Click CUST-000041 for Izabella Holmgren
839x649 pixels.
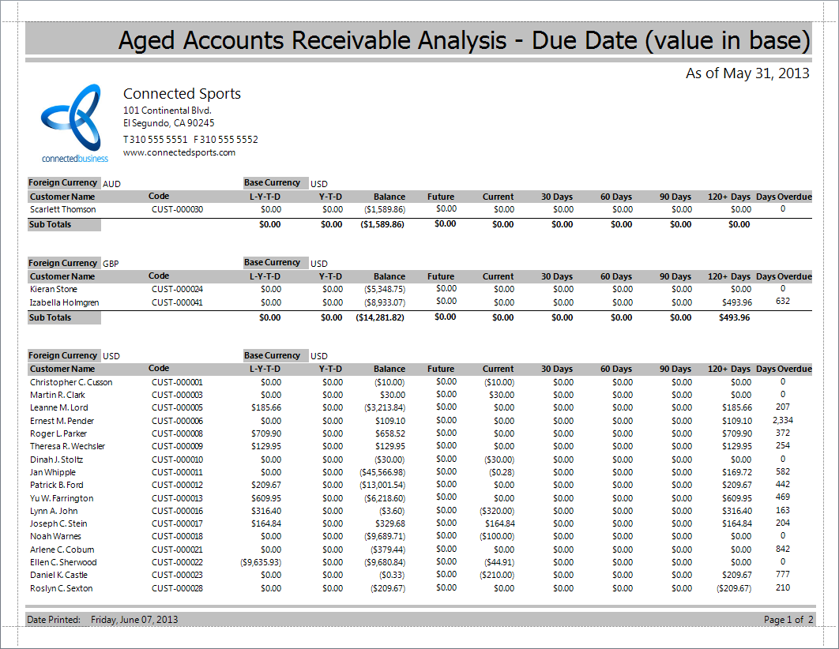pos(166,302)
